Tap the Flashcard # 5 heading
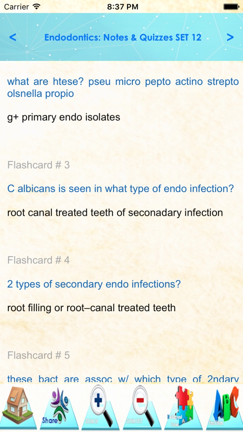 (39, 355)
